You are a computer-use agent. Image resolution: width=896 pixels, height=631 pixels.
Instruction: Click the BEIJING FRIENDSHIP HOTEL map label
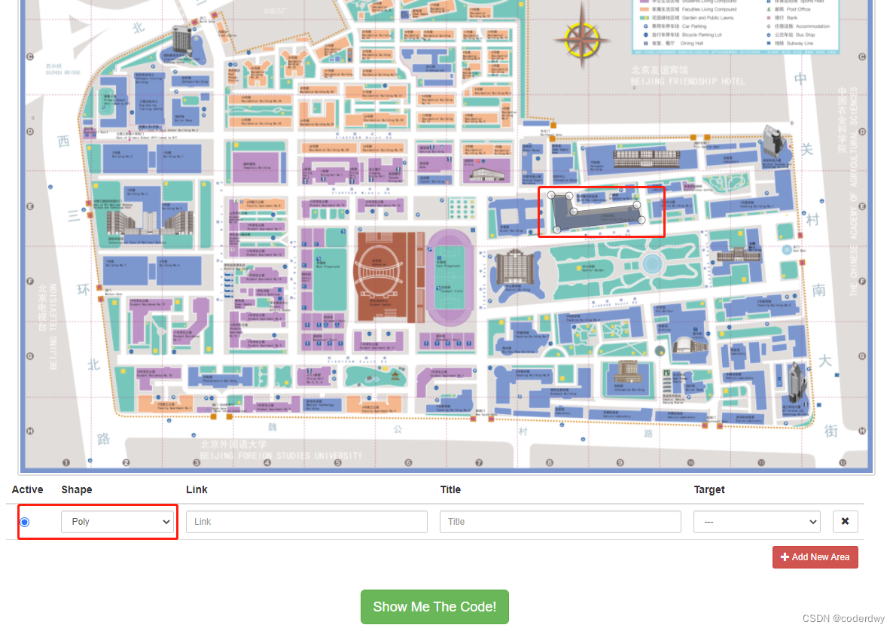687,82
